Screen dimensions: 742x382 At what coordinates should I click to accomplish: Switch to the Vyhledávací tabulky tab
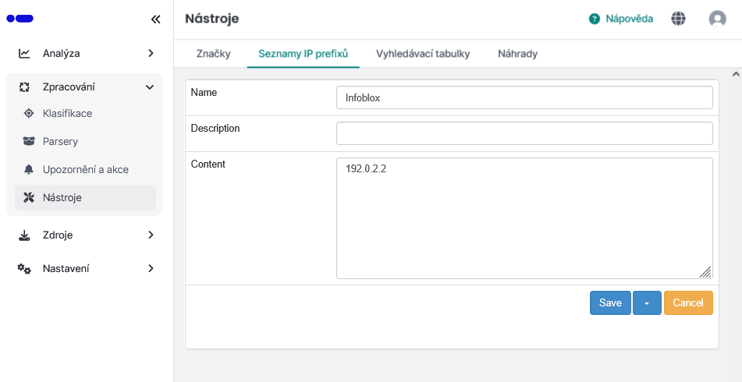423,54
